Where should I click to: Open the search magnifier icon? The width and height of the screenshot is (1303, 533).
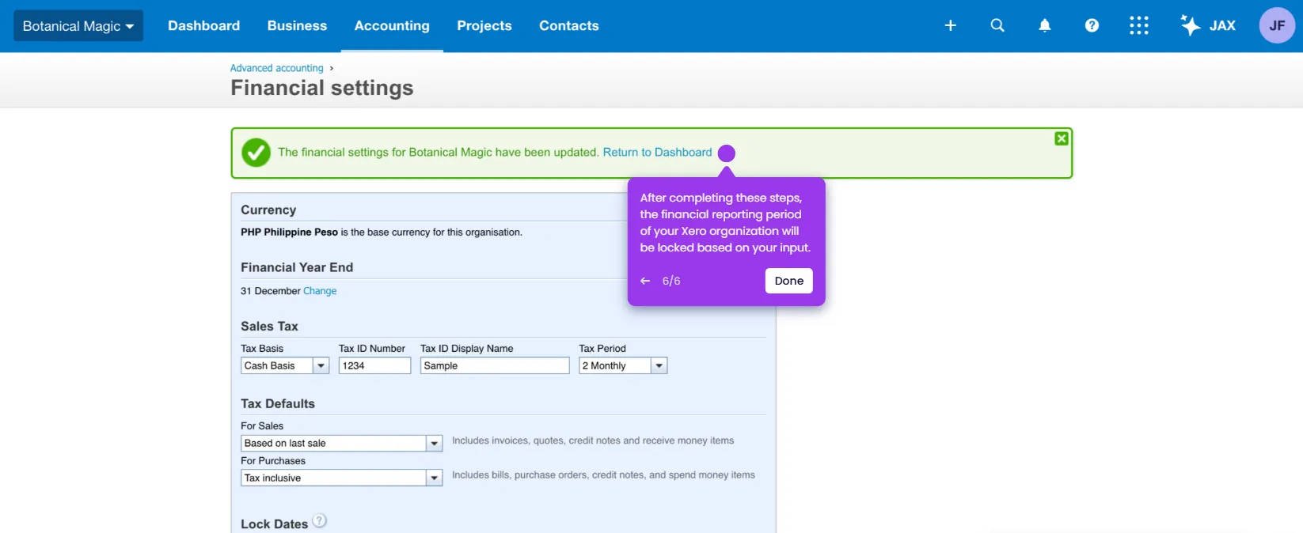pyautogui.click(x=997, y=26)
